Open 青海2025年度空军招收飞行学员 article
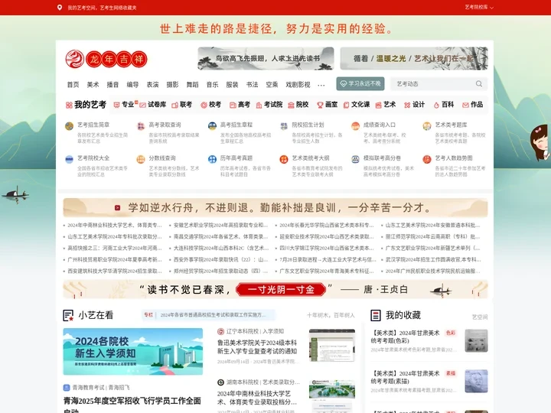551x413 pixels. tap(132, 405)
